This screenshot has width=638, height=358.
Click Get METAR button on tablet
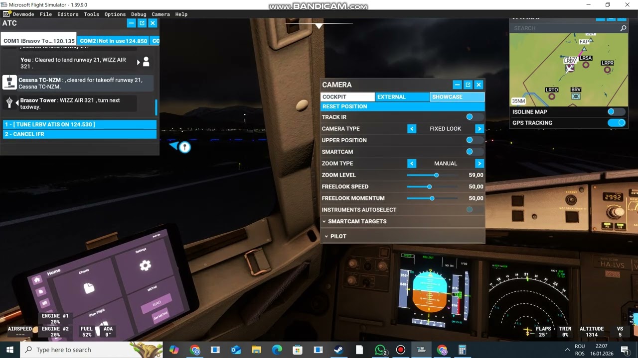click(x=159, y=317)
